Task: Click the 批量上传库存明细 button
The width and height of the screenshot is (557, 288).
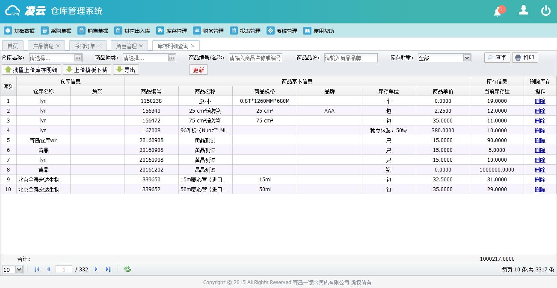Action: [31, 70]
